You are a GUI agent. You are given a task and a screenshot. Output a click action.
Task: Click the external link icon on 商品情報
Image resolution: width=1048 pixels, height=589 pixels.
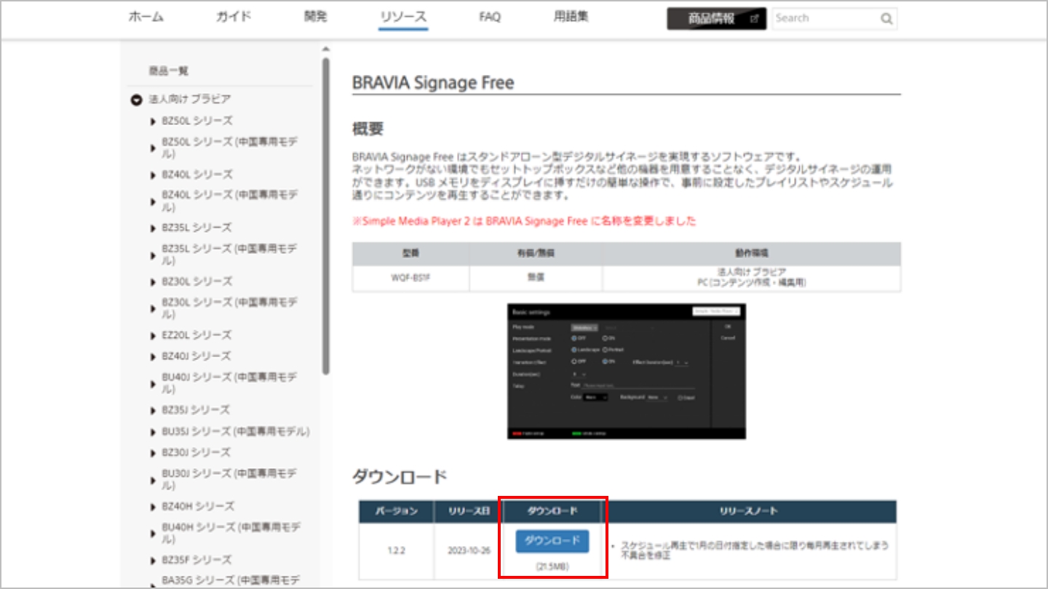point(754,19)
